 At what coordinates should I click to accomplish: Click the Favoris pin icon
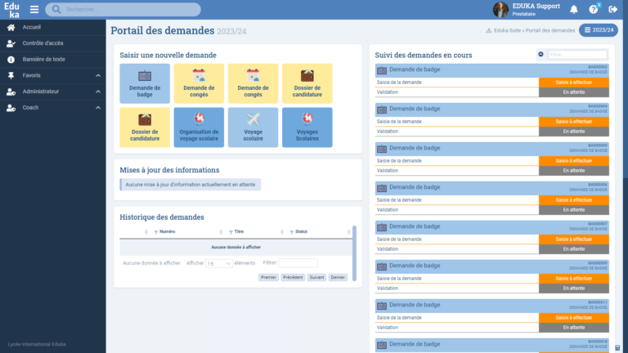[11, 75]
